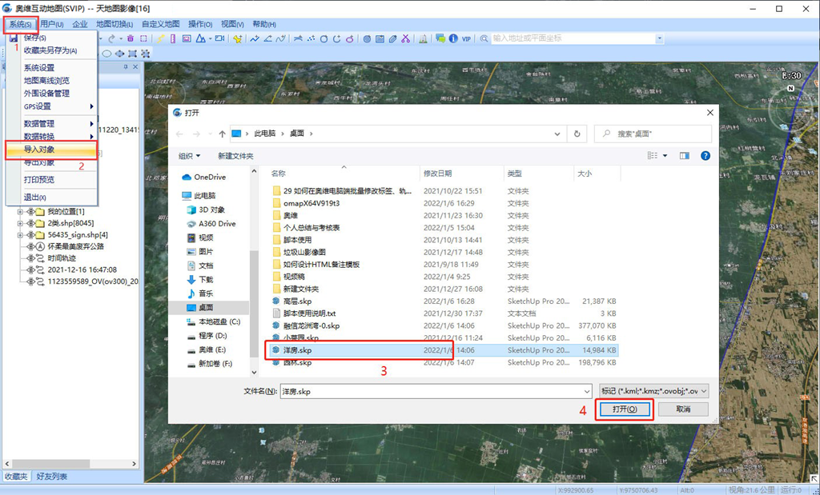The width and height of the screenshot is (820, 495).
Task: Click the 搜索"桌面" search box
Action: 653,134
